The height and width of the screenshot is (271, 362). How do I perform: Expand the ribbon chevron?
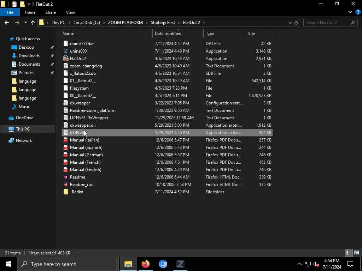tap(350, 12)
